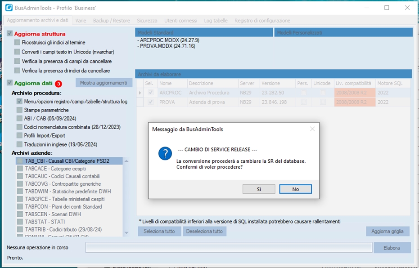This screenshot has width=419, height=268.
Task: Switch to the Log tabelle tab
Action: tap(216, 21)
